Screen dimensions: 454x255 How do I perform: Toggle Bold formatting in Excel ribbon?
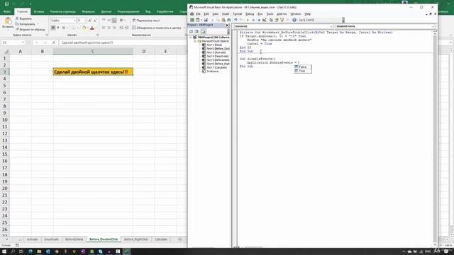tap(53, 28)
